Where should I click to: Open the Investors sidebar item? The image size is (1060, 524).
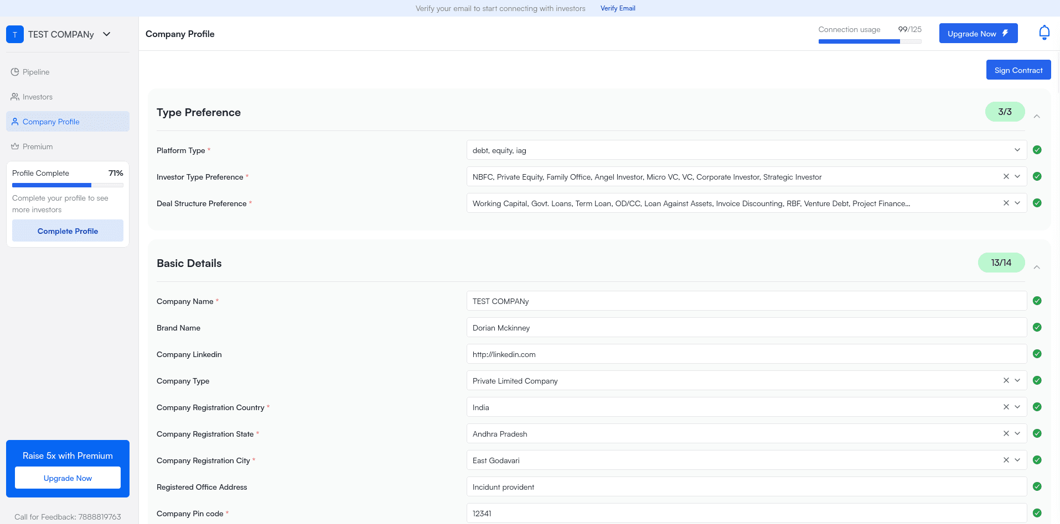[68, 97]
